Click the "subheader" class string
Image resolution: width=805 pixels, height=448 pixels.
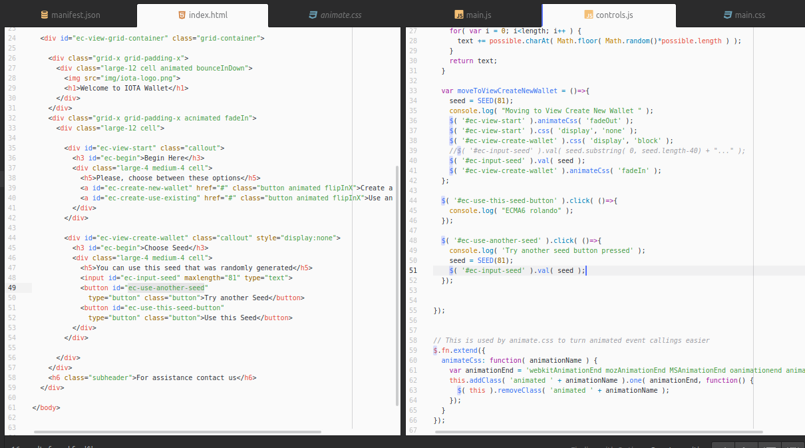click(x=110, y=377)
